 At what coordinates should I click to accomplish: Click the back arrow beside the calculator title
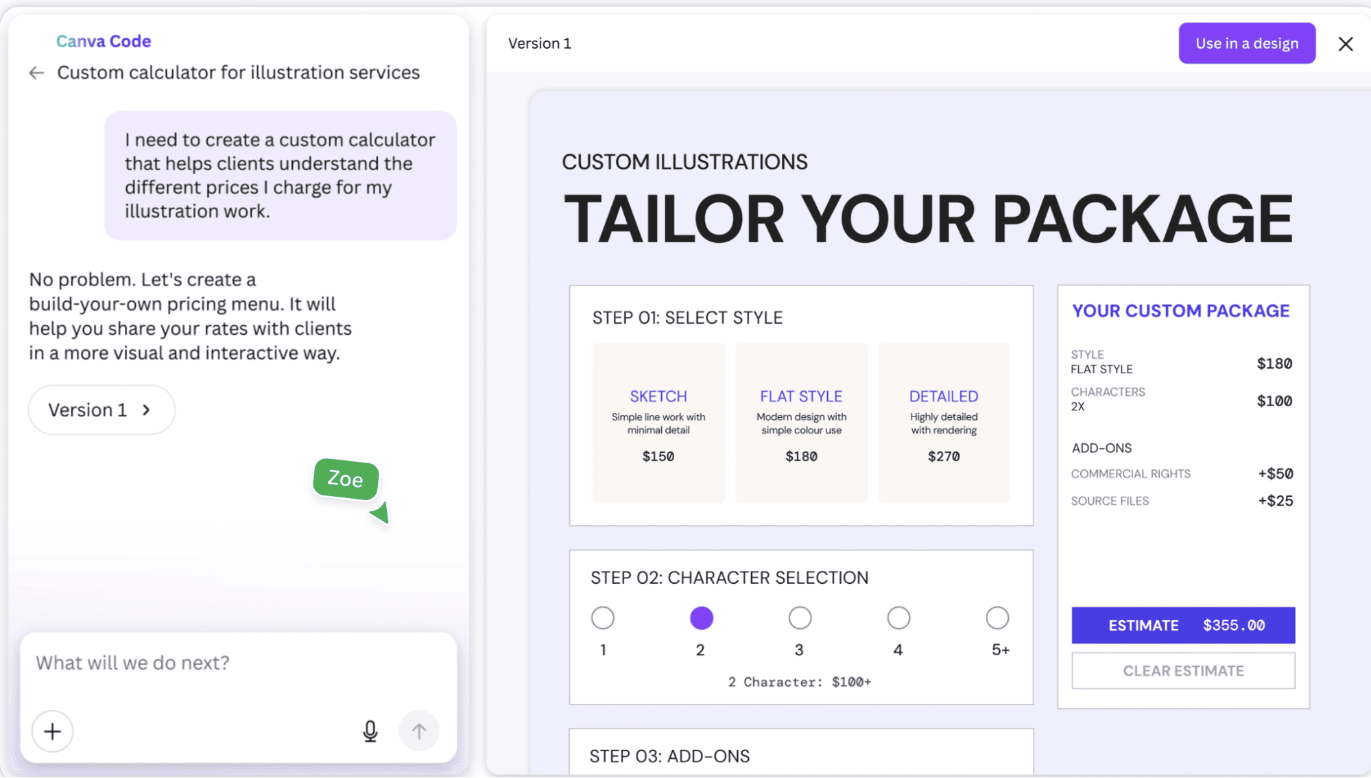pyautogui.click(x=36, y=73)
